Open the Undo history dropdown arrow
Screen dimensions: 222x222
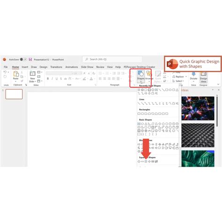point(8,72)
